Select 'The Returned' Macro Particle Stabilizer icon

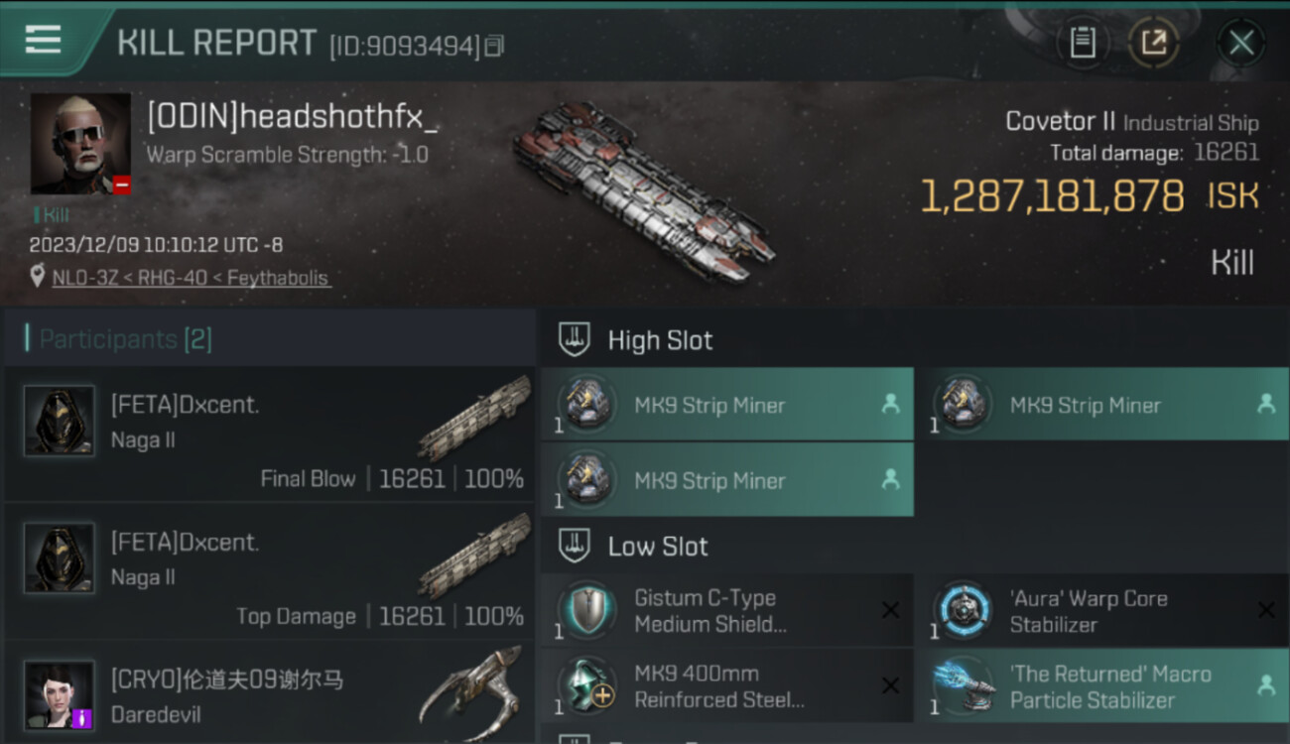965,686
